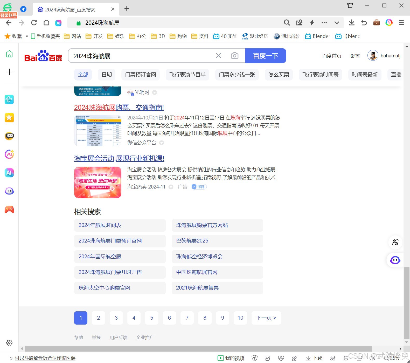The width and height of the screenshot is (410, 363).
Task: Open 我的视频 in the status bar
Action: coord(231,358)
